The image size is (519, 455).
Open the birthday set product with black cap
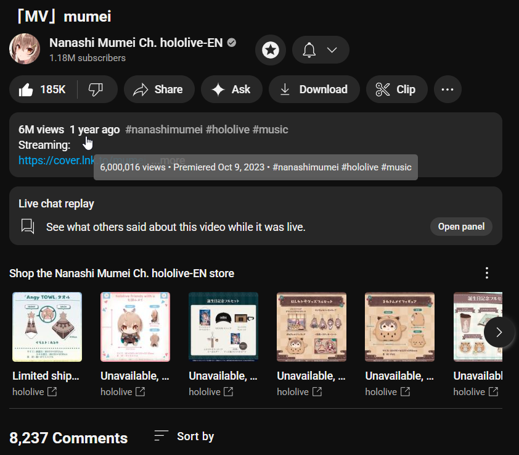point(223,327)
